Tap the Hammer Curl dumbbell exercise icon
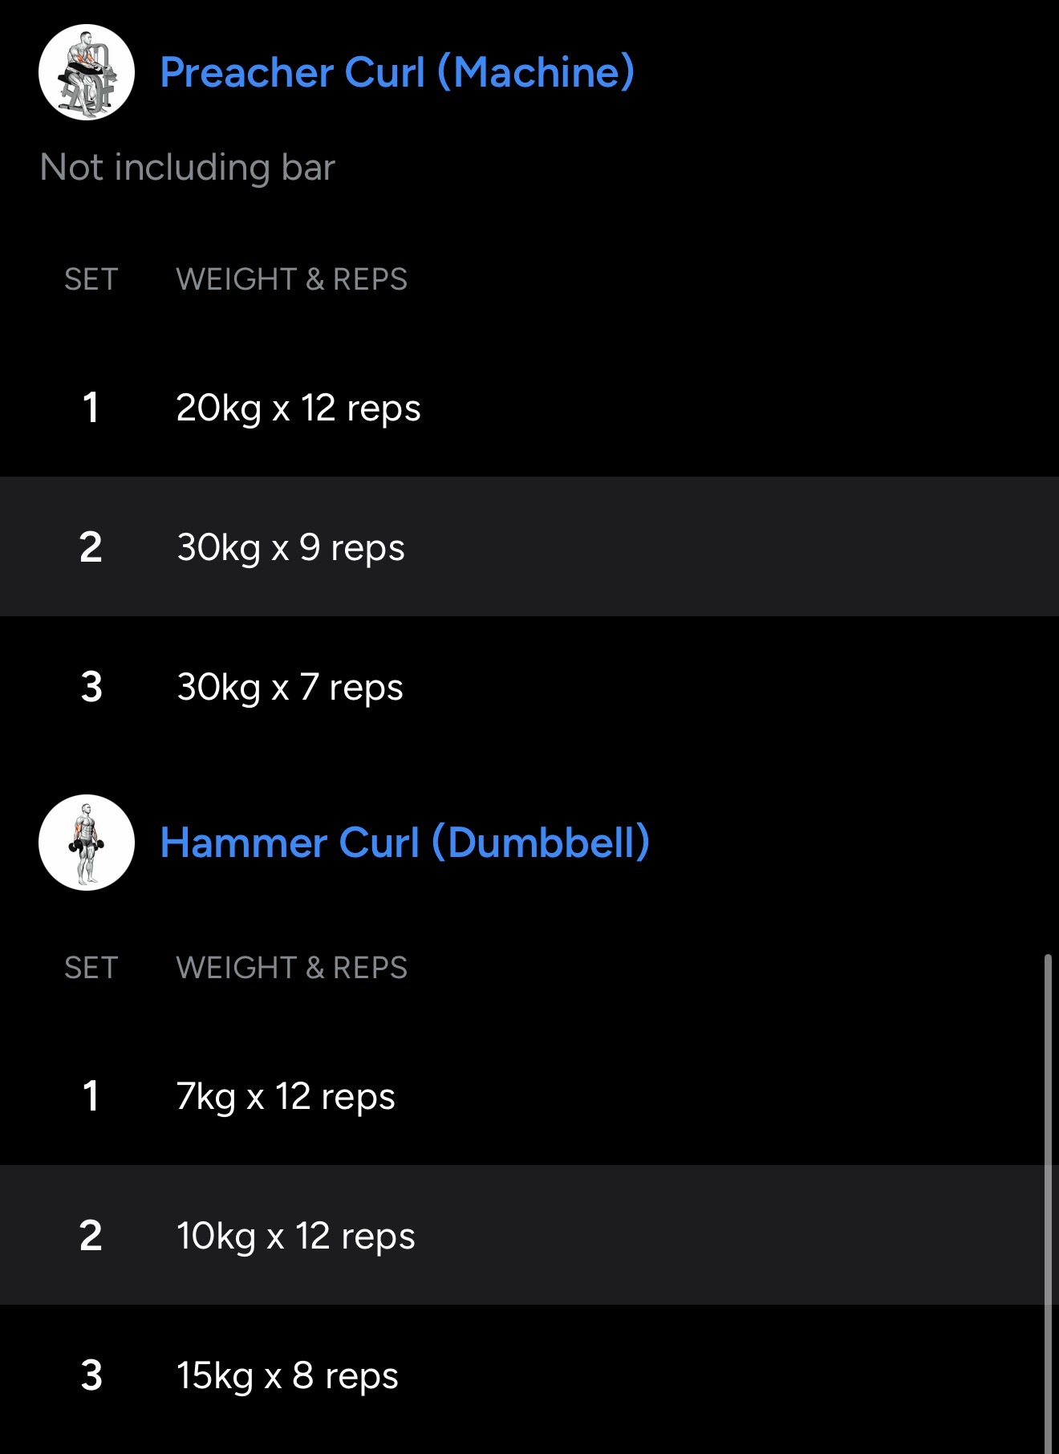 (87, 843)
